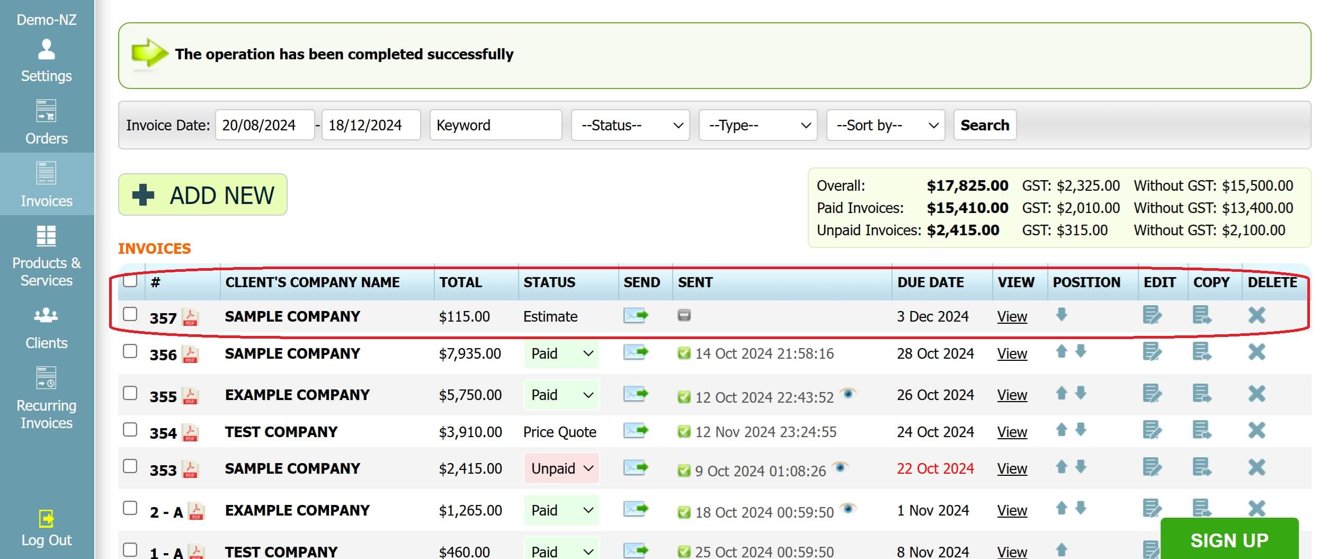Click the SIGN UP button
Viewport: 1329px width, 559px height.
click(1229, 539)
